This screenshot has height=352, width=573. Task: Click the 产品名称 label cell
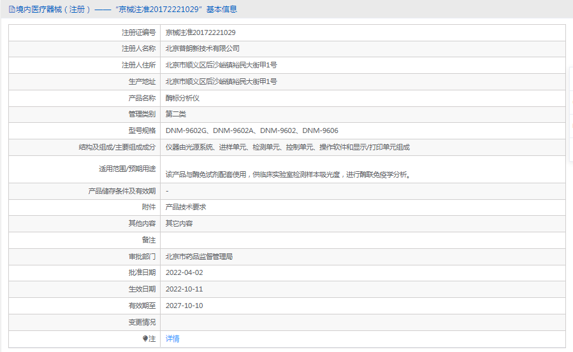pyautogui.click(x=84, y=98)
